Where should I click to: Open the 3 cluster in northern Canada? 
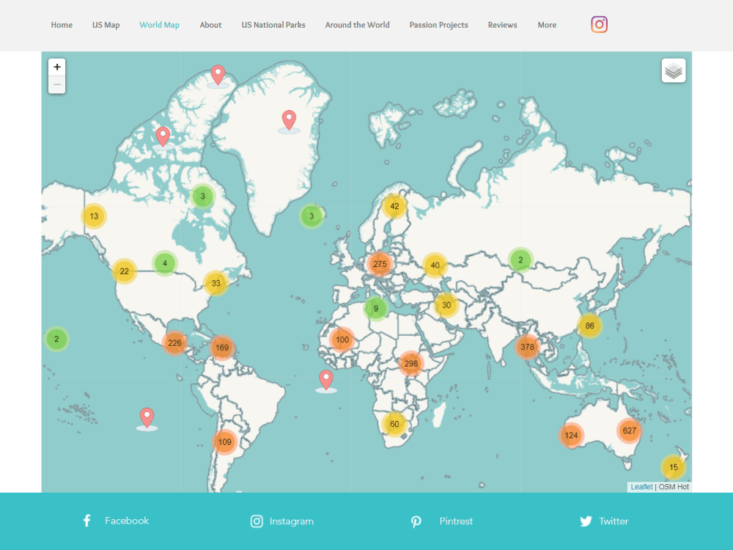click(202, 196)
